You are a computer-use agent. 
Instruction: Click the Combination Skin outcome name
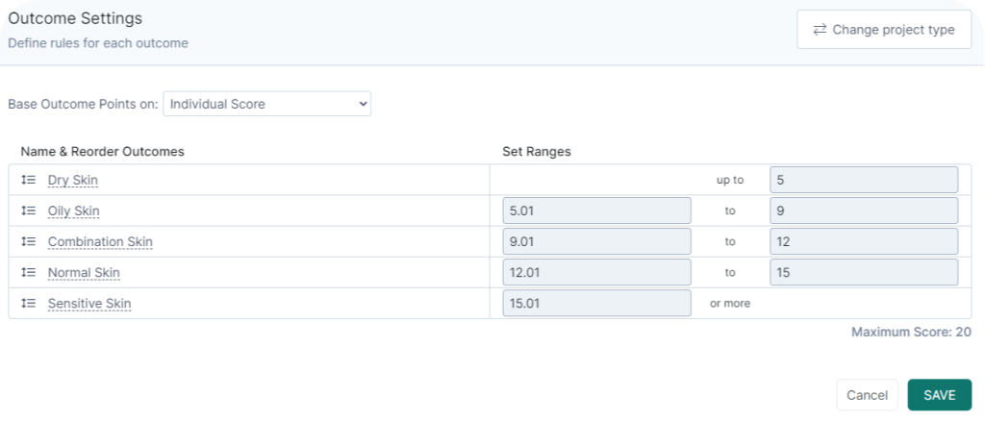[x=100, y=241]
